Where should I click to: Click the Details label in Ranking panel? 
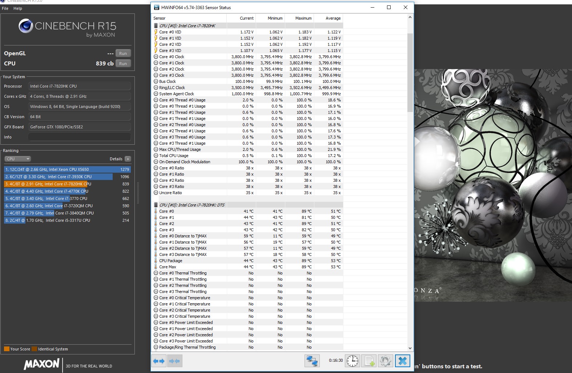(116, 159)
